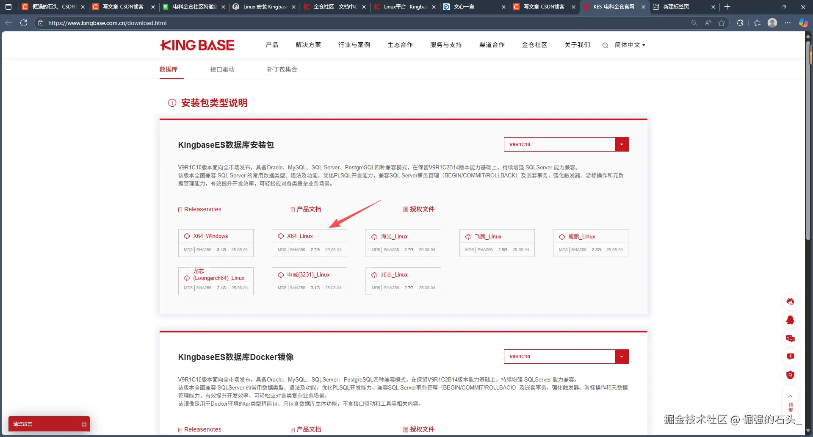Click MD5 checksum for X64_Windows
This screenshot has width=813, height=437.
click(x=188, y=250)
